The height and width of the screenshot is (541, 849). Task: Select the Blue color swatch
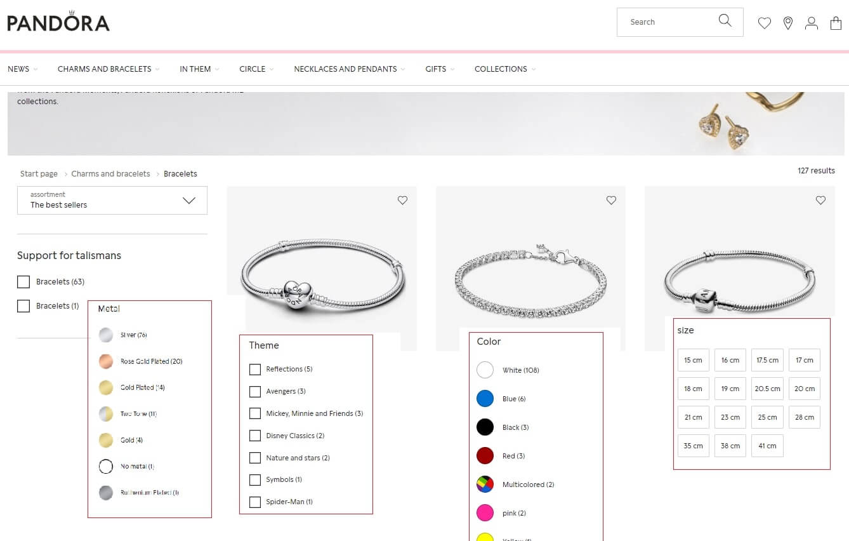tap(485, 399)
